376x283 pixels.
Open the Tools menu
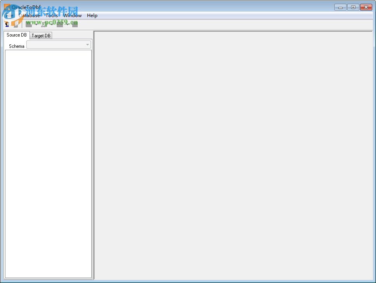pos(51,16)
